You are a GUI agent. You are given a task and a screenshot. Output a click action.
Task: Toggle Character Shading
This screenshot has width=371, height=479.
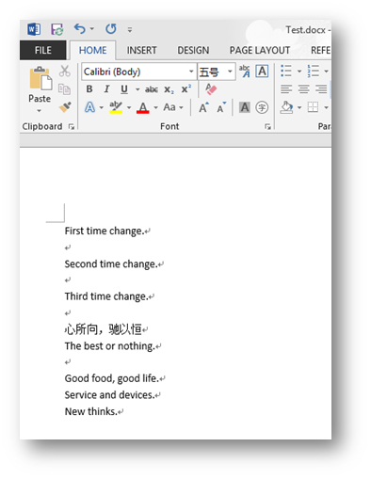pyautogui.click(x=245, y=107)
